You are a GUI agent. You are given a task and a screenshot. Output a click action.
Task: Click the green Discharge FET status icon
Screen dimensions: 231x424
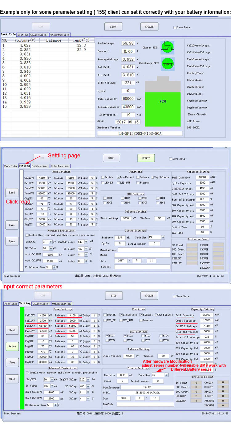click(x=168, y=64)
